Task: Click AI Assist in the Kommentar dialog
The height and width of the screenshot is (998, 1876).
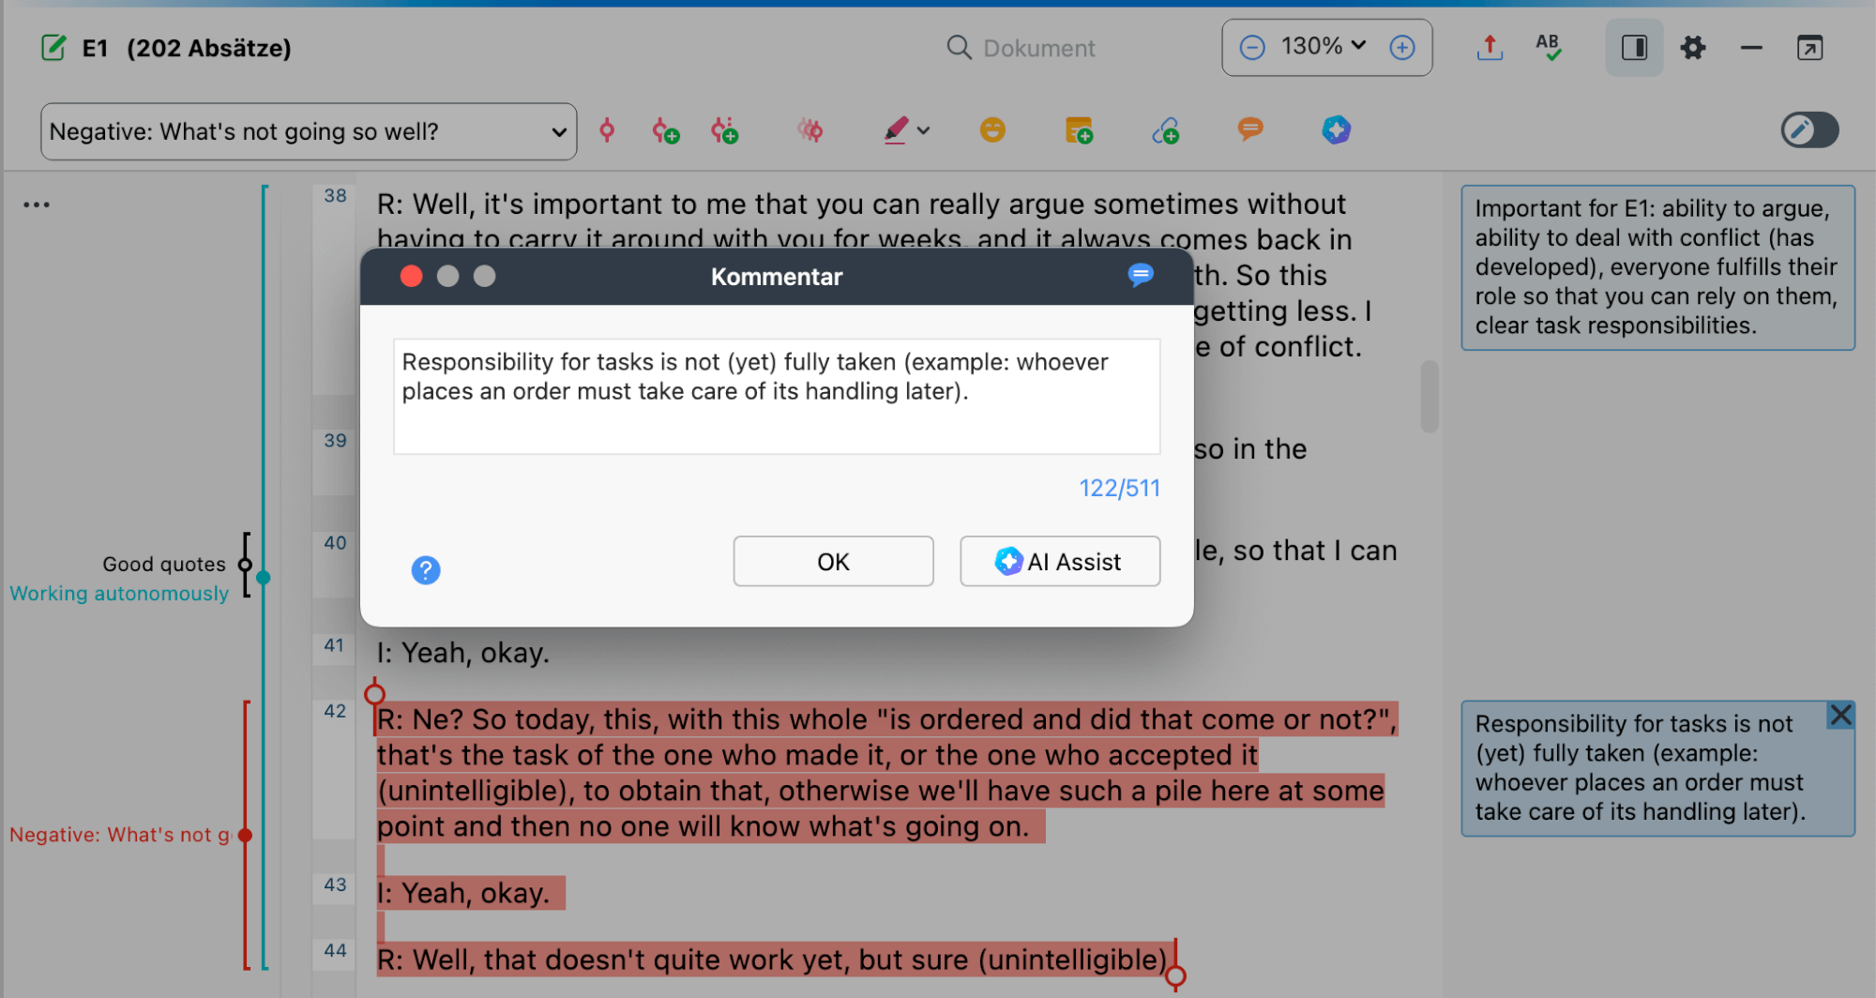Action: (1059, 561)
